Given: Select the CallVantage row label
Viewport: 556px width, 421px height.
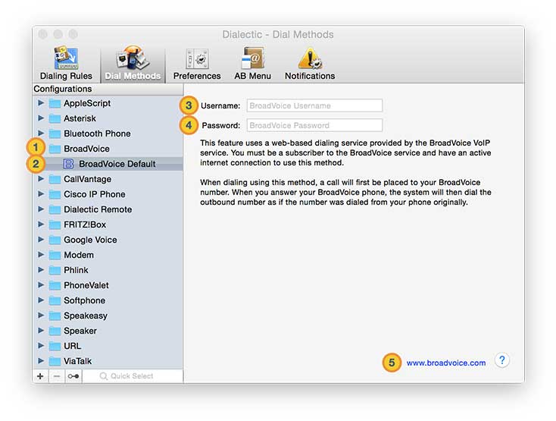Looking at the screenshot, I should (x=88, y=179).
